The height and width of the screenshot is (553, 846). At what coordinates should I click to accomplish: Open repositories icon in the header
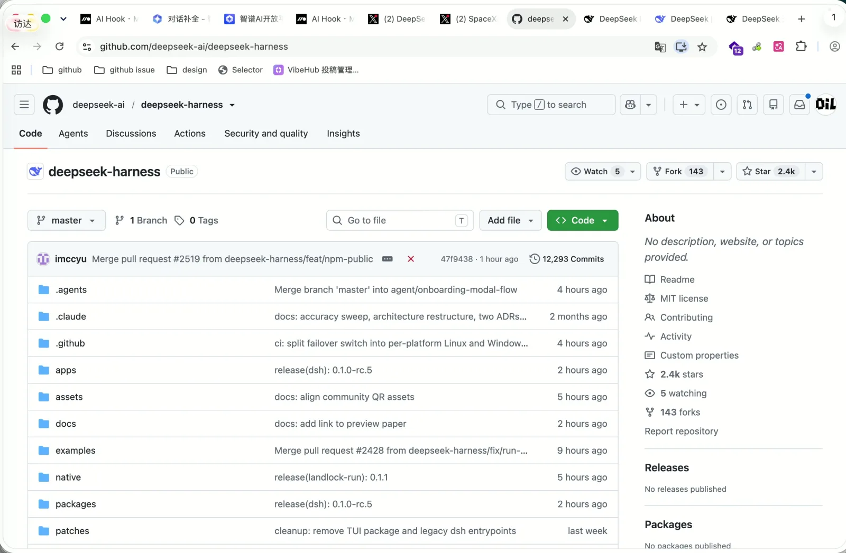(x=773, y=105)
